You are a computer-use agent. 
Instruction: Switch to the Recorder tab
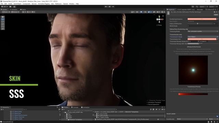coord(200,10)
